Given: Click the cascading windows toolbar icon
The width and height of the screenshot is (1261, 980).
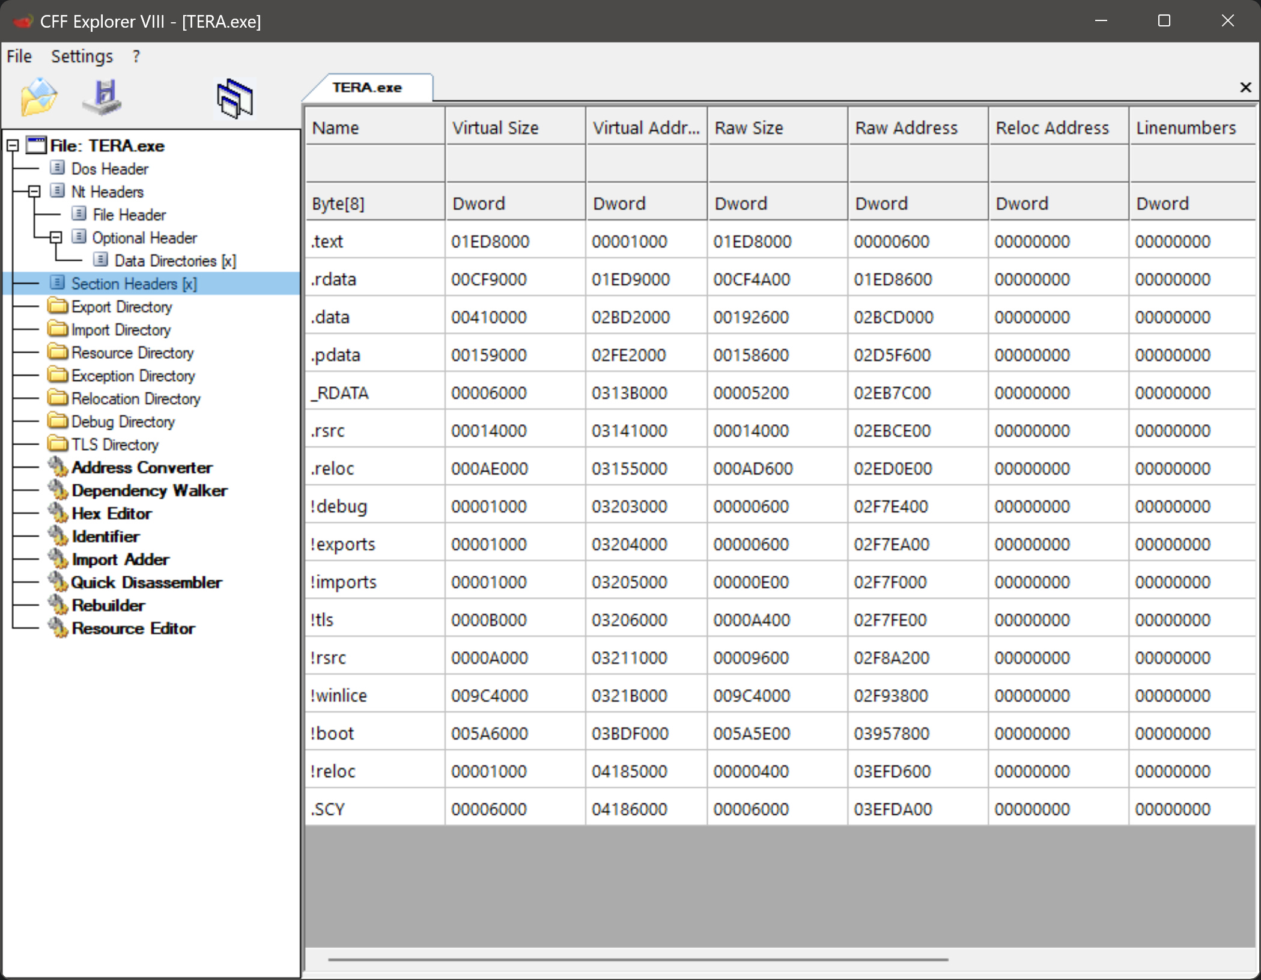Looking at the screenshot, I should tap(235, 99).
